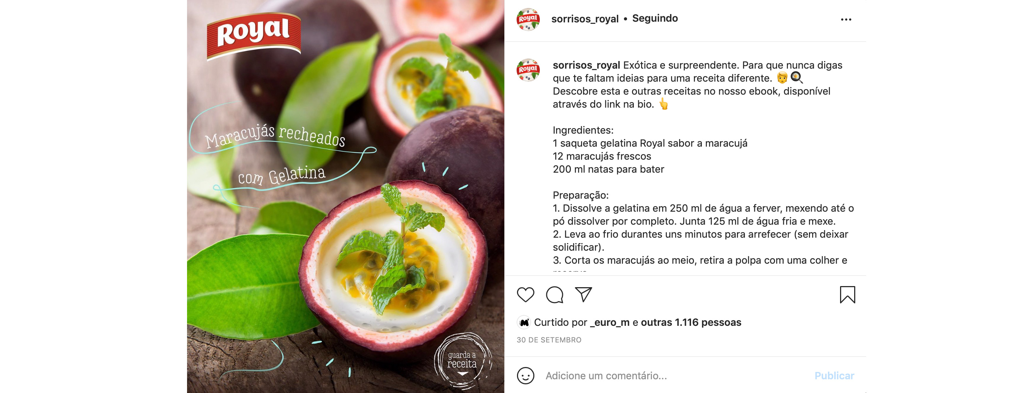Click the sorrisos_royal avatar in the header
Viewport: 1030px width, 393px height.
click(528, 19)
